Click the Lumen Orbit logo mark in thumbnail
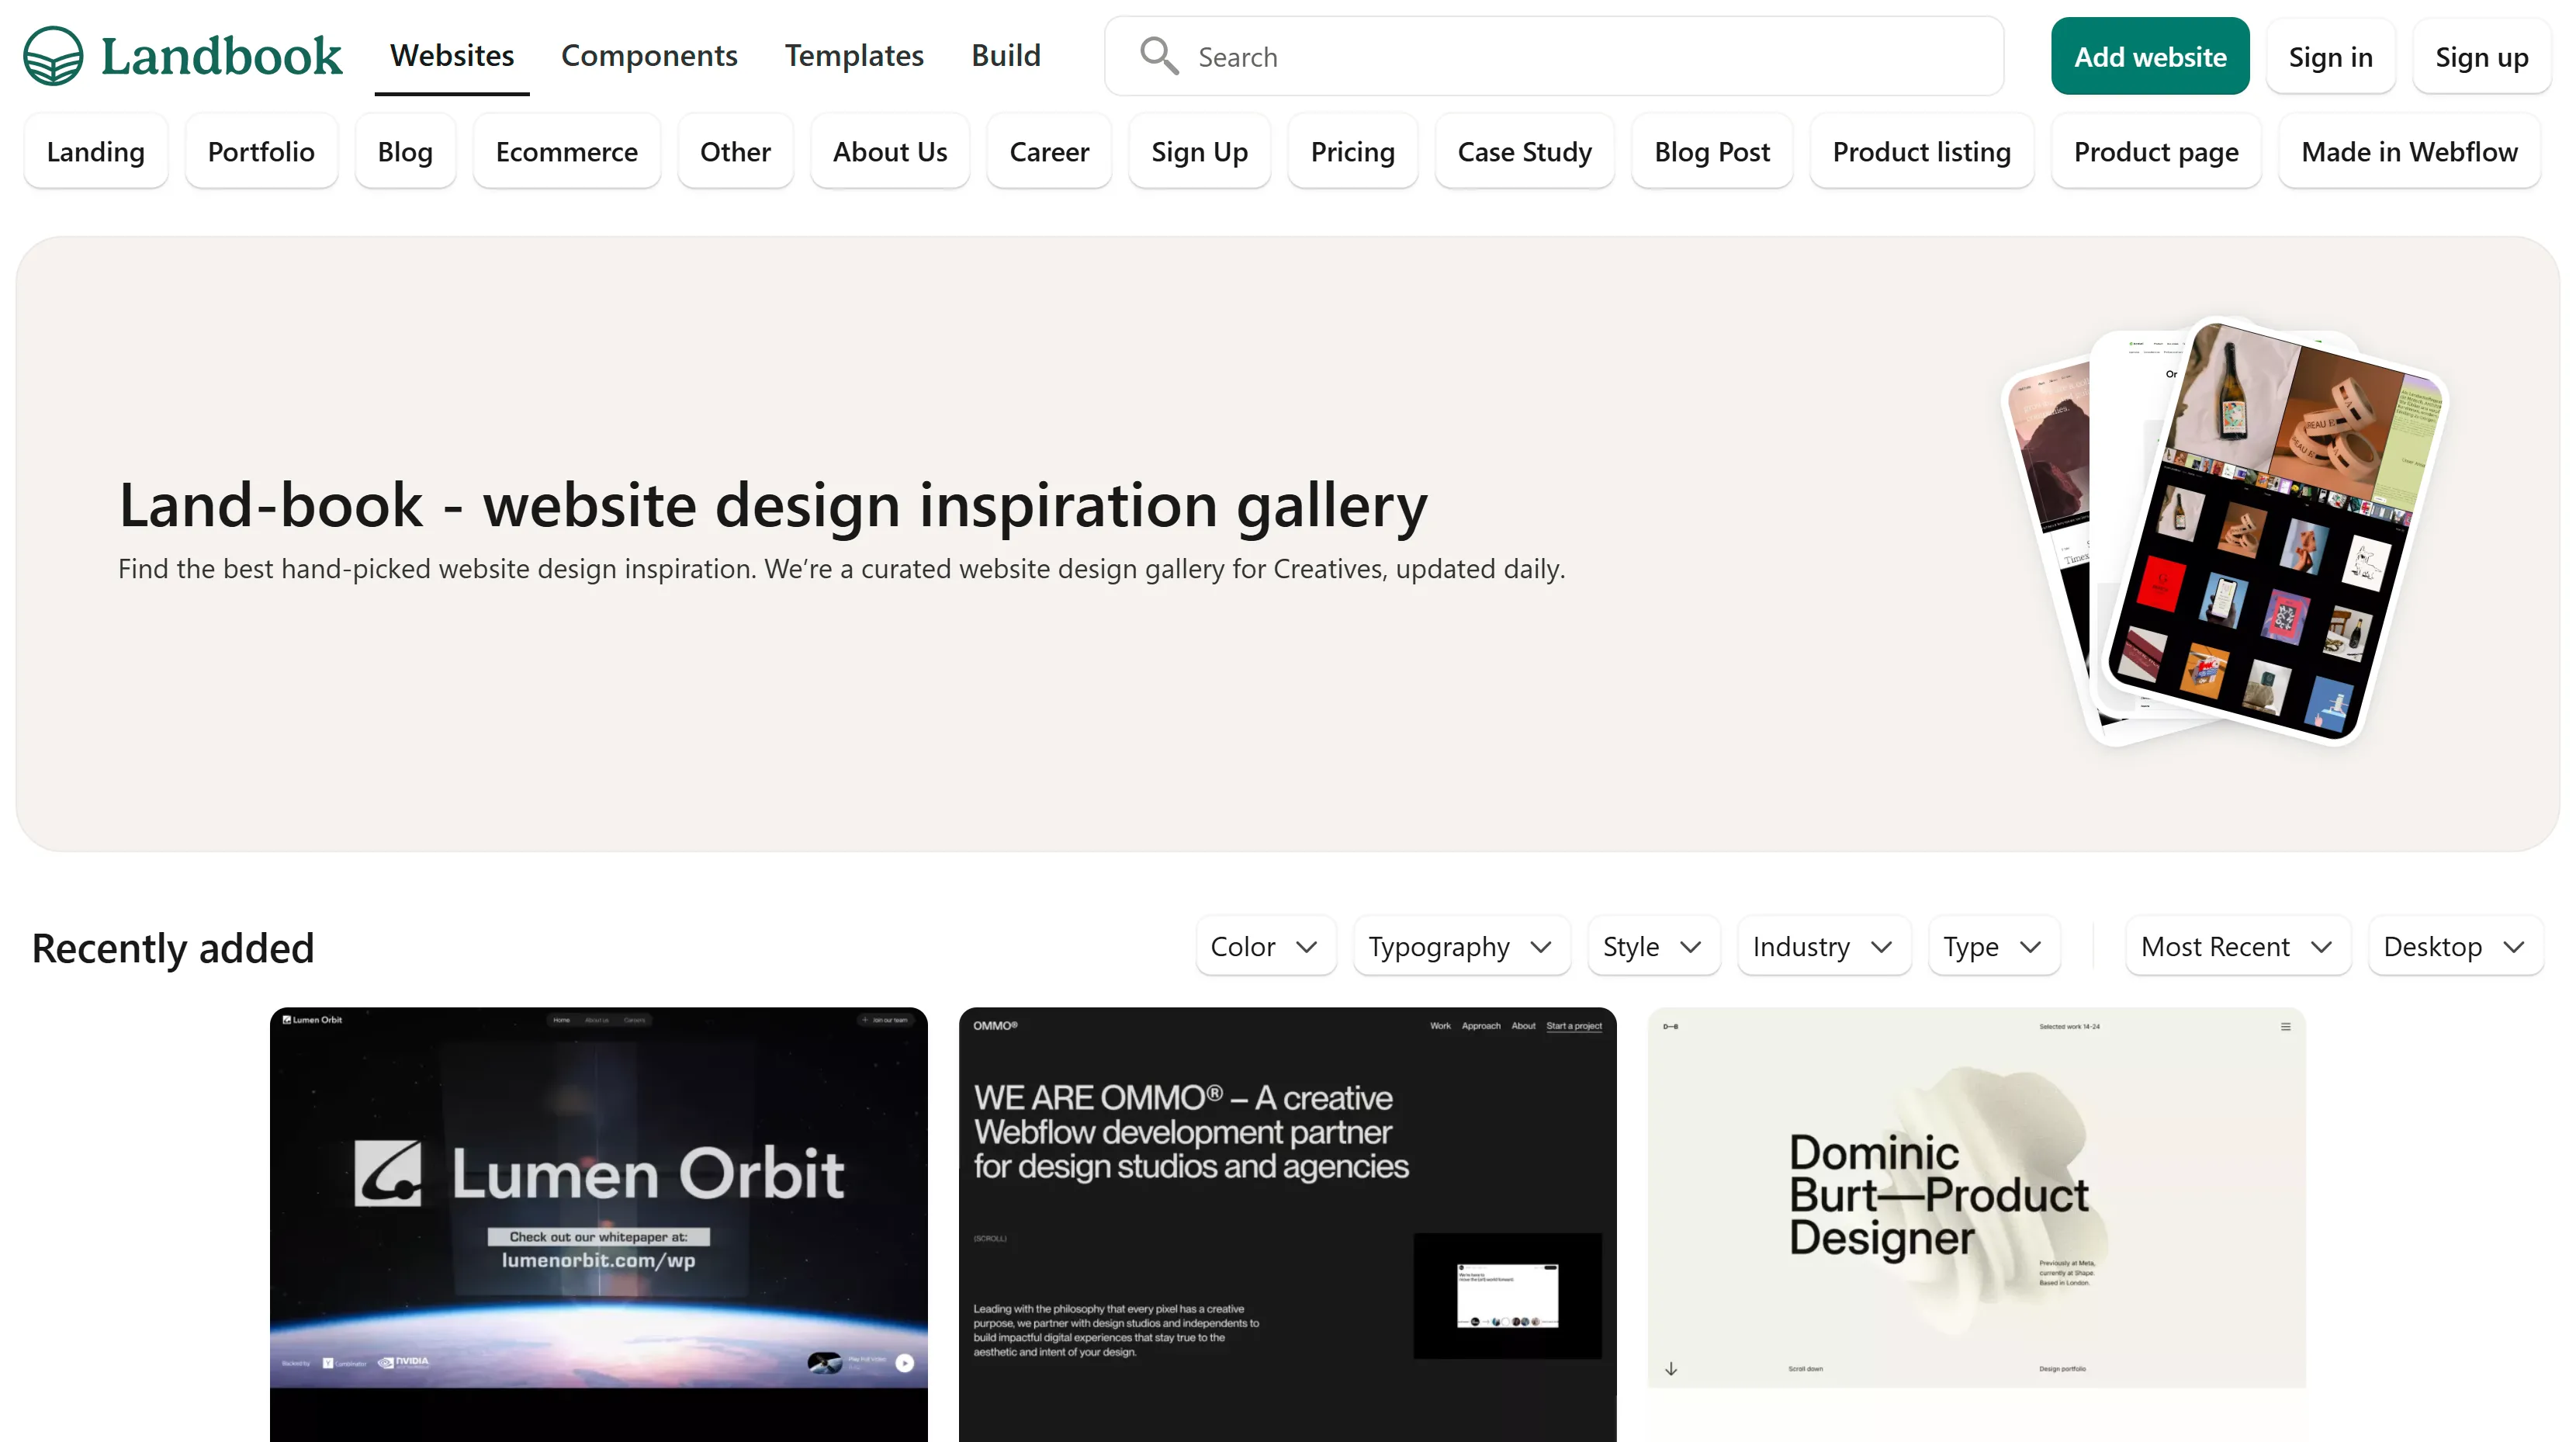2576x1442 pixels. point(388,1173)
